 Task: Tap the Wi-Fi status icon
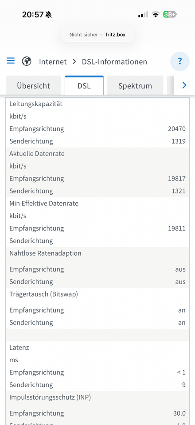click(156, 14)
